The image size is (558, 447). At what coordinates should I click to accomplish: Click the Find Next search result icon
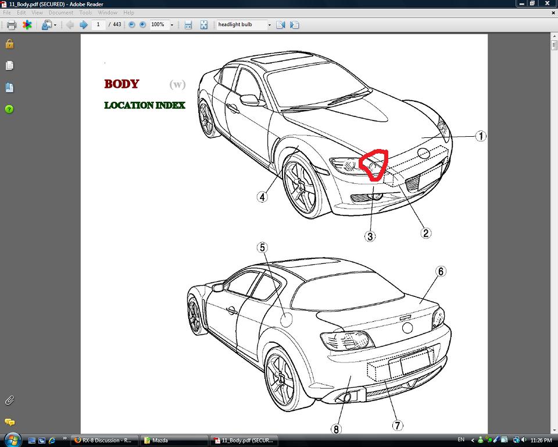295,25
